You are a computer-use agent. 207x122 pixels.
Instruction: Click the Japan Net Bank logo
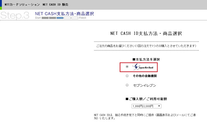coord(143,67)
